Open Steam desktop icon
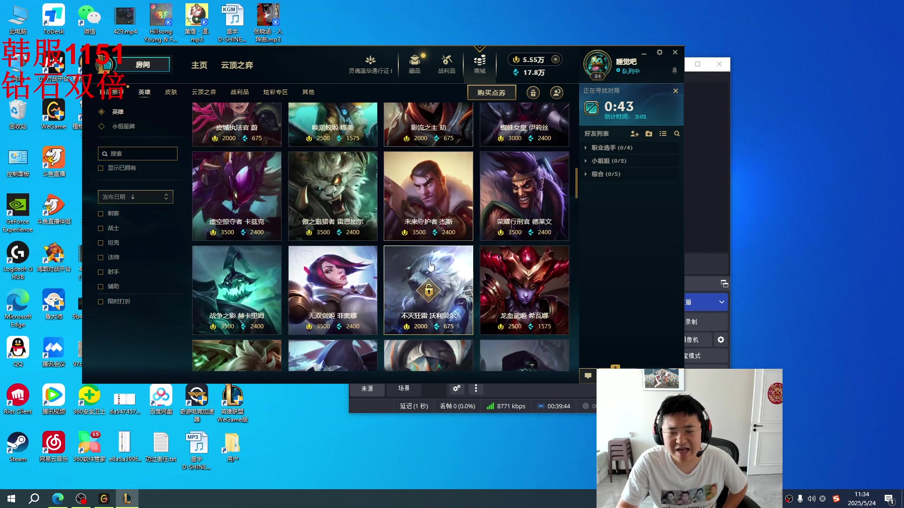 click(18, 447)
